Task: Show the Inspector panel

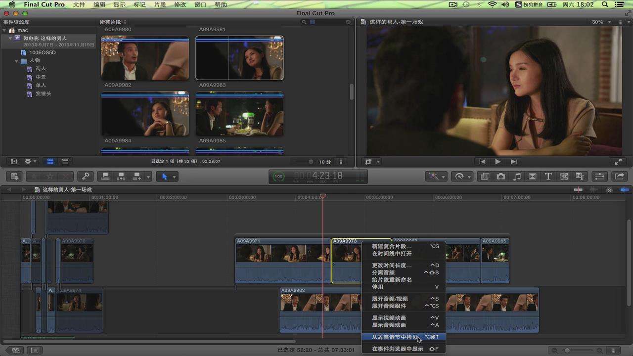Action: pos(599,177)
